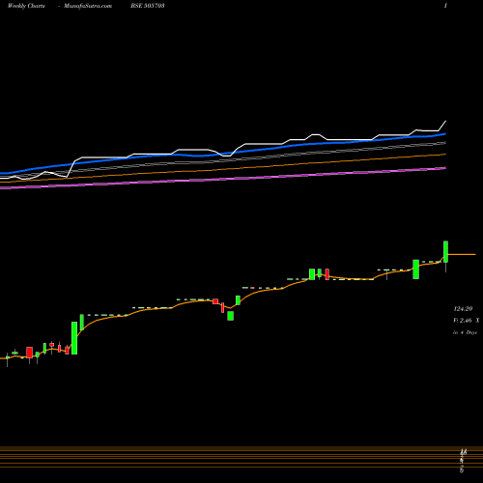Click the "MunafaSutra.com" label

click(x=88, y=6)
